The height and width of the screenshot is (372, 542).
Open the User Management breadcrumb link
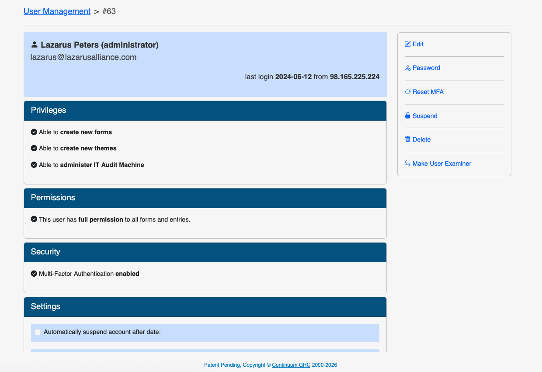(57, 11)
